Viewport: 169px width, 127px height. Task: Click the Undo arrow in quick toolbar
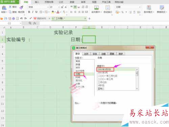point(21,18)
